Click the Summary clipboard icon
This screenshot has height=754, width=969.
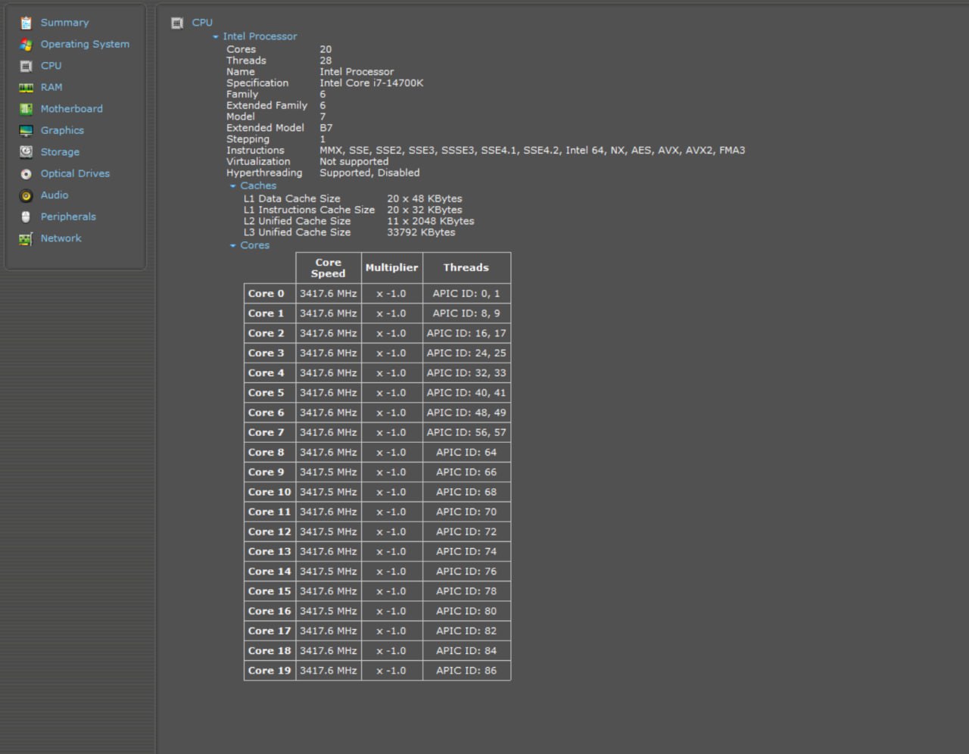tap(26, 23)
